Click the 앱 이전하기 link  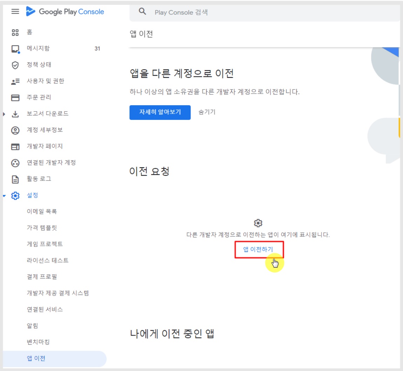[x=258, y=249]
